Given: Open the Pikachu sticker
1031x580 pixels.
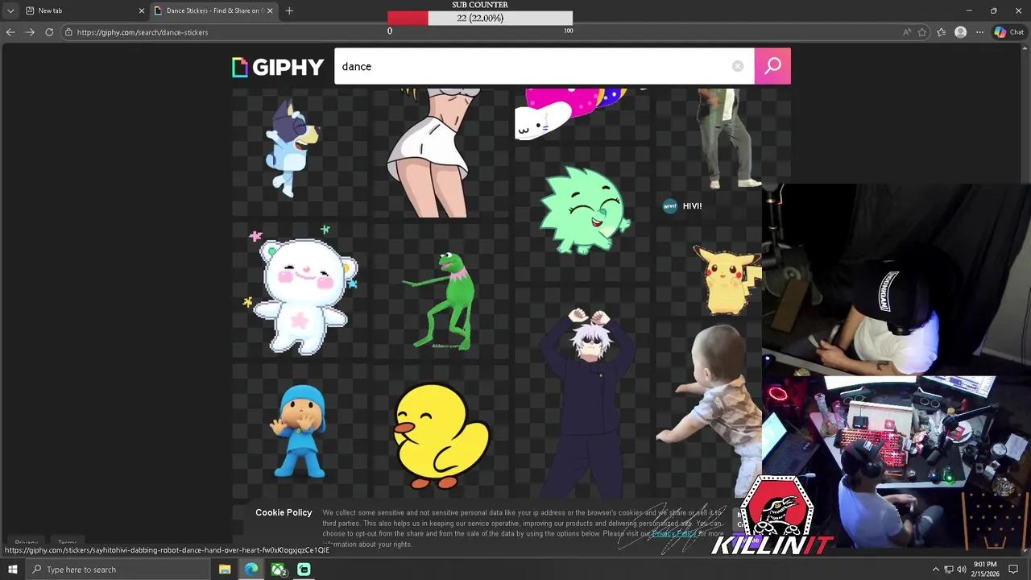Looking at the screenshot, I should pos(709,271).
